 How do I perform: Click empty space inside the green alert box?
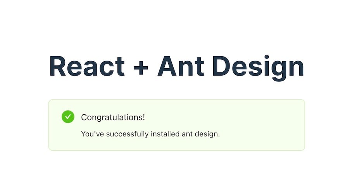254,124
